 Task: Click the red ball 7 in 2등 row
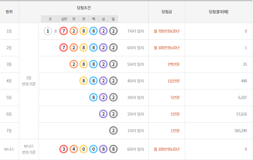pyautogui.click(x=64, y=48)
